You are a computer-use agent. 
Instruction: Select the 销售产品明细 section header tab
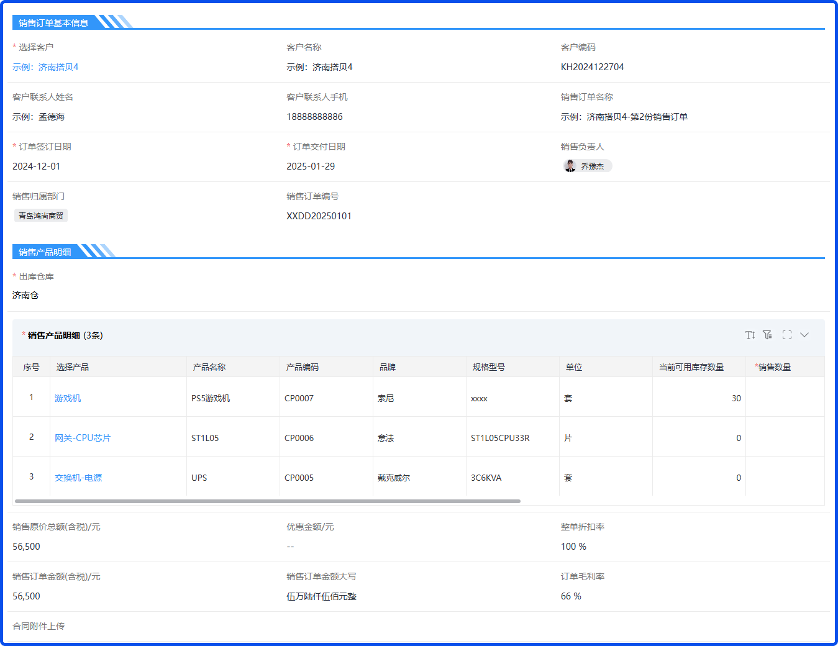pos(45,252)
